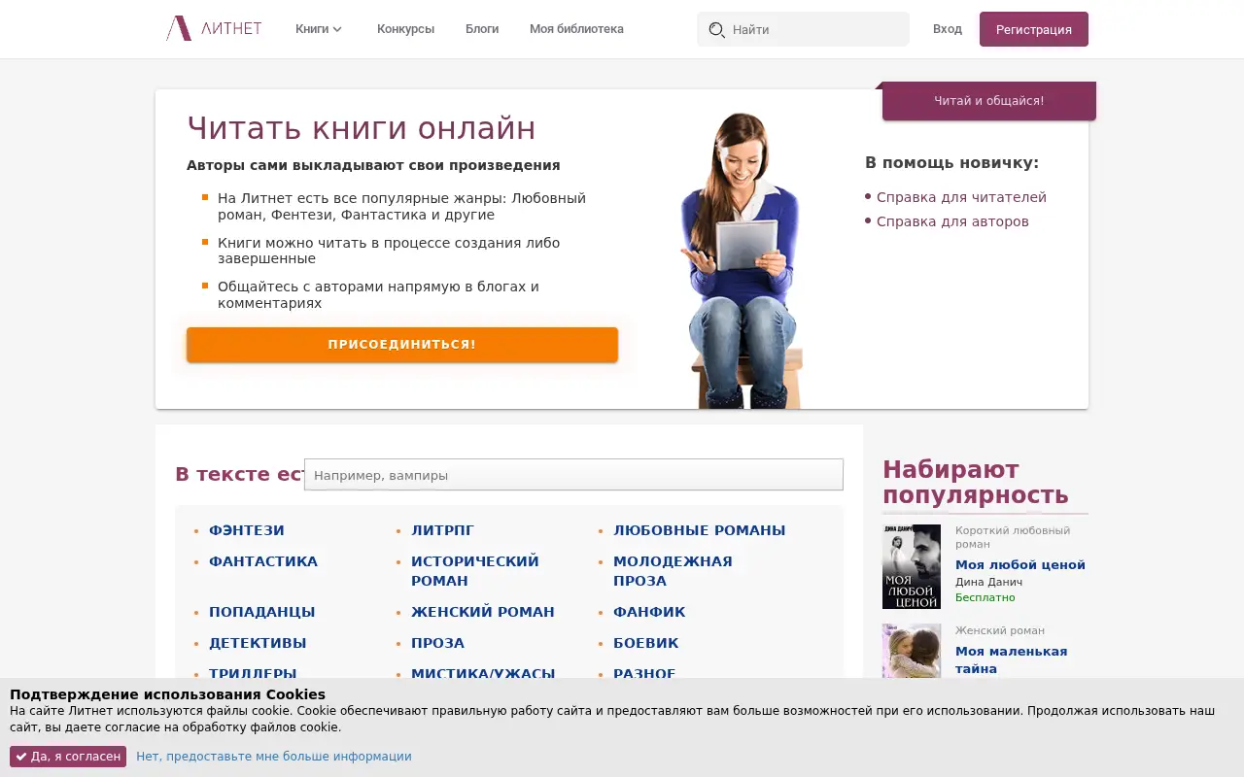This screenshot has height=777, width=1244.
Task: Open the ЖЕНСКИЙ РОМАН genre
Action: coord(483,612)
